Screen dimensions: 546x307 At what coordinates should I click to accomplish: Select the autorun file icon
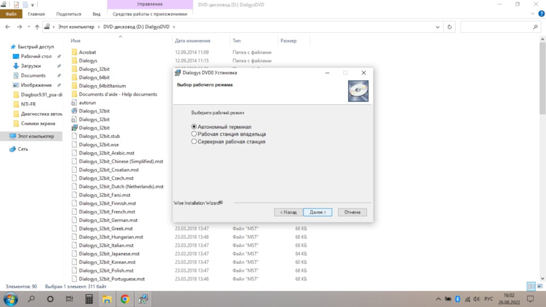(x=74, y=103)
